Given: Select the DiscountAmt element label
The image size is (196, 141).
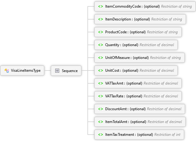Looking at the screenshot, I should click(x=117, y=109).
